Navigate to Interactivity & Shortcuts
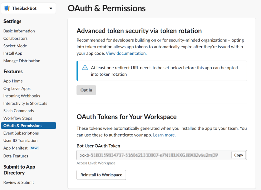The image size is (261, 190). tap(25, 103)
